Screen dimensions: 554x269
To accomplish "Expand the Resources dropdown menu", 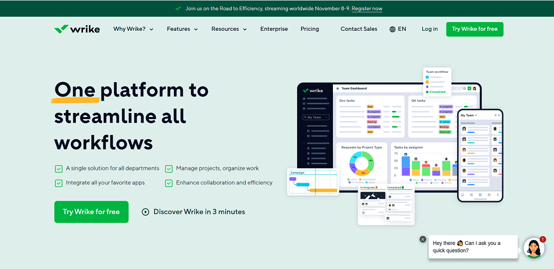I will click(x=229, y=29).
